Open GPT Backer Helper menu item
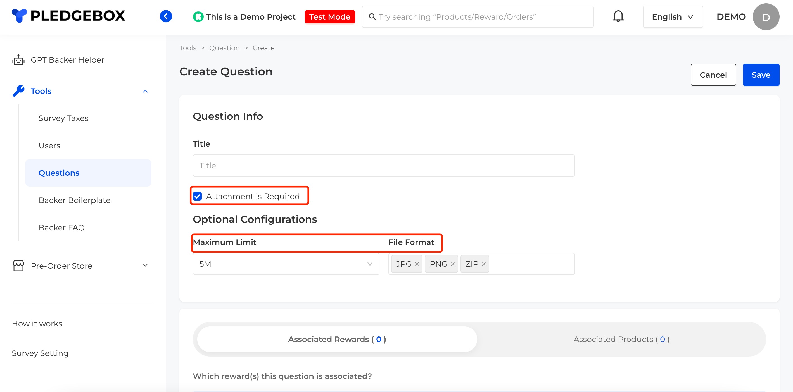Viewport: 793px width, 392px height. 67,60
